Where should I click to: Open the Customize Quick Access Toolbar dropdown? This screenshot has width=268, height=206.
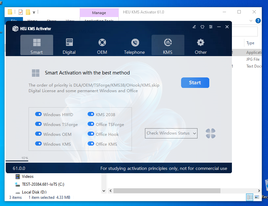click(34, 12)
